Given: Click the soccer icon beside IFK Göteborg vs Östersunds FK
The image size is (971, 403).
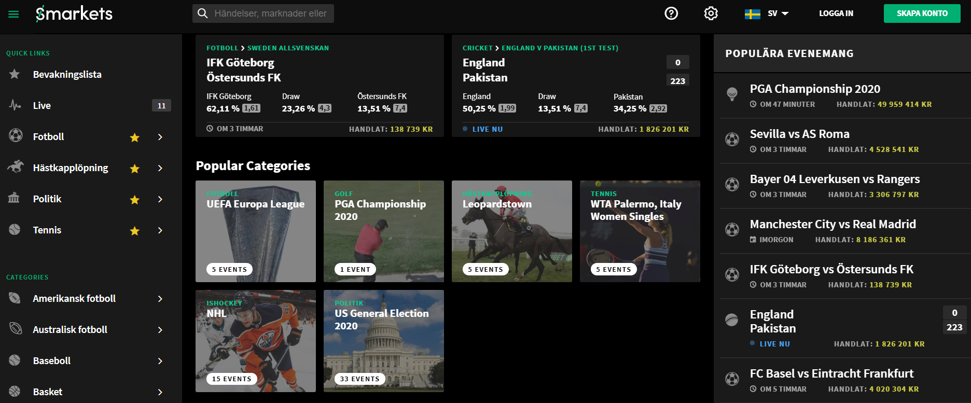Looking at the screenshot, I should tap(732, 274).
